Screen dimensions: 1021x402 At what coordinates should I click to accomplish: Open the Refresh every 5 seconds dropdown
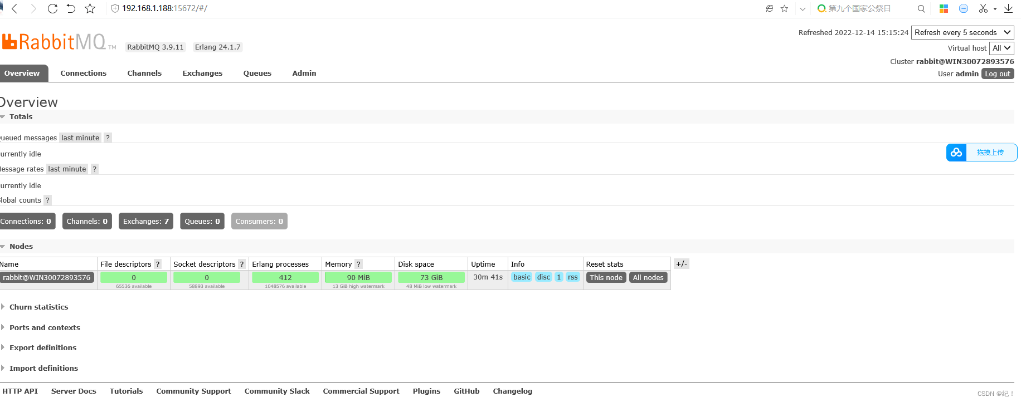coord(962,32)
